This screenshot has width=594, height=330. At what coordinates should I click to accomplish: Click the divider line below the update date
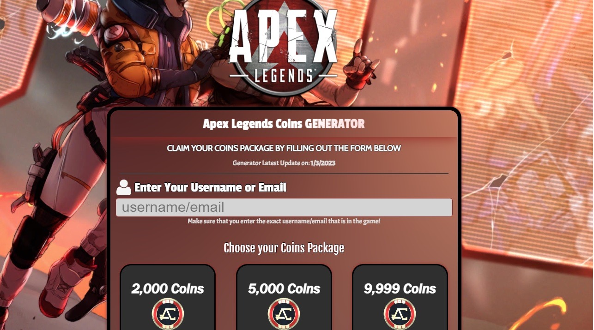[284, 174]
